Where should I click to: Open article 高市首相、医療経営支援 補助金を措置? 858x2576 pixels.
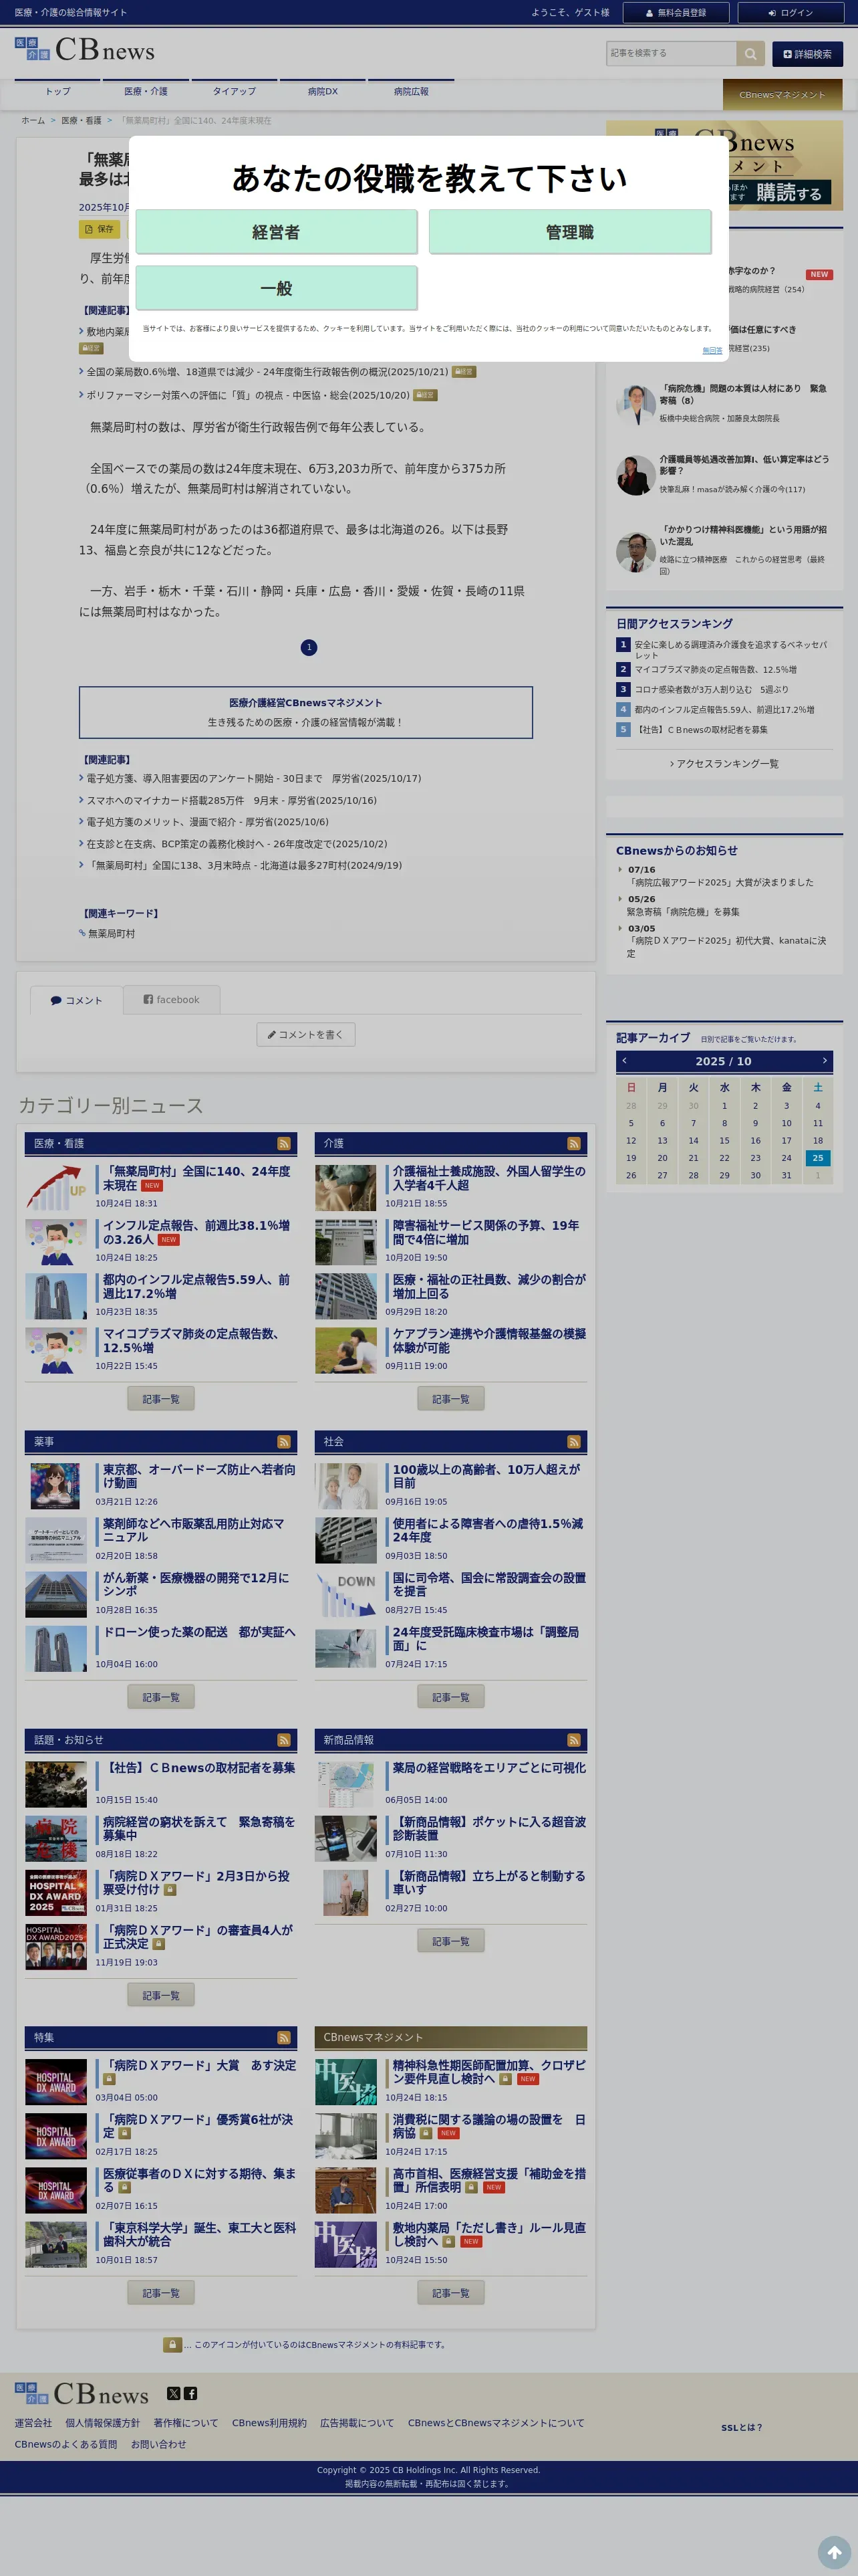point(489,2180)
